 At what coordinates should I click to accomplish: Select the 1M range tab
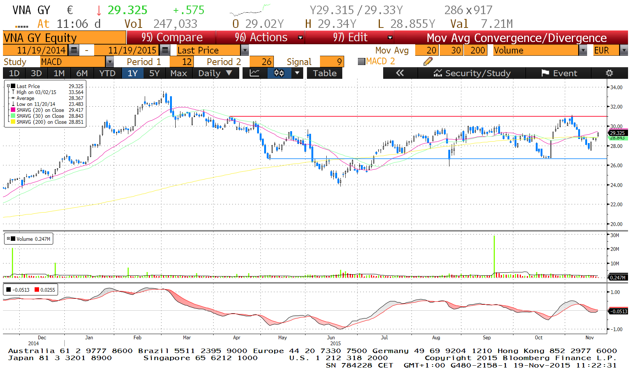(59, 73)
